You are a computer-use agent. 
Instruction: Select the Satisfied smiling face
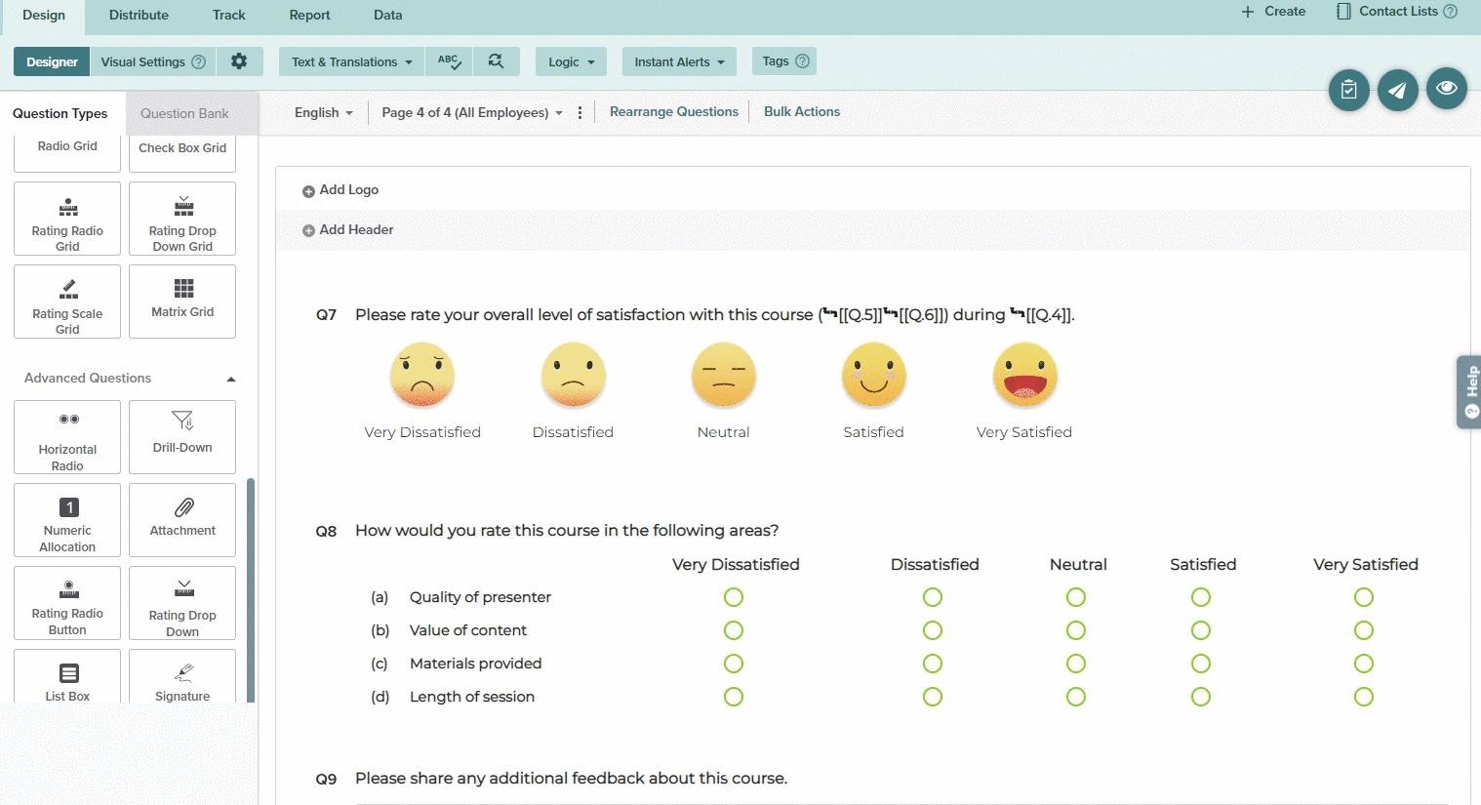pos(874,375)
